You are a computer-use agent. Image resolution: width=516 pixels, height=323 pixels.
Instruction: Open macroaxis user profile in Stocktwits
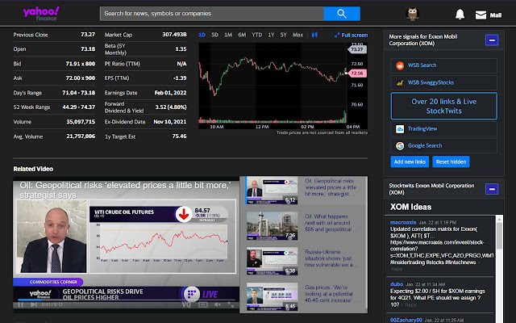pos(403,222)
